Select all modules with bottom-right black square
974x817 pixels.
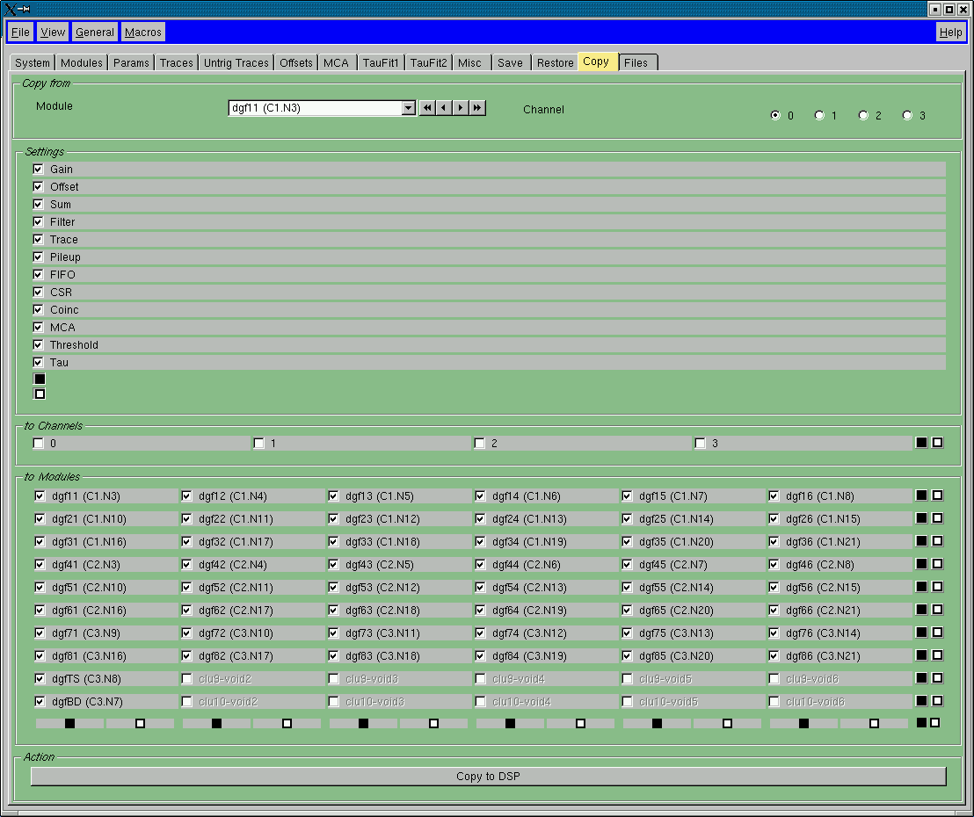pos(922,723)
